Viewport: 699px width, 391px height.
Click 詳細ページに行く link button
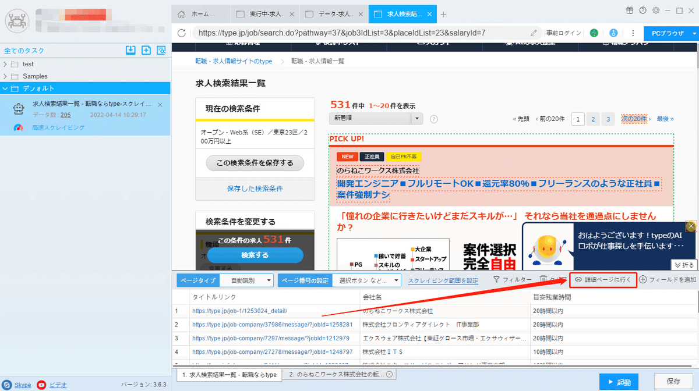(603, 279)
